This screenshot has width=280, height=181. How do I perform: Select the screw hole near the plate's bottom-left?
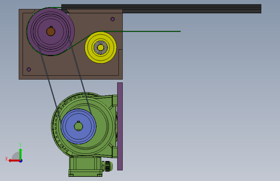[29, 69]
